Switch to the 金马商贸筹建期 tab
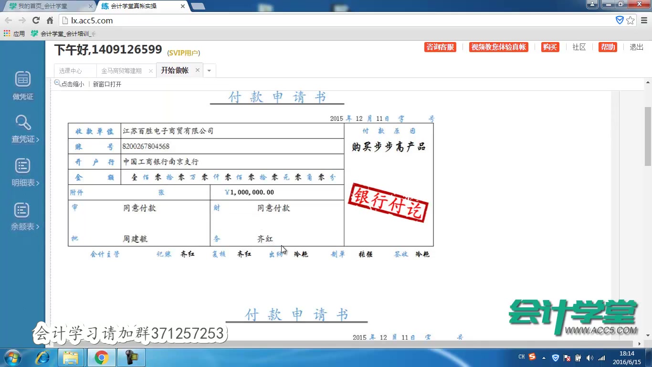This screenshot has height=367, width=652. click(122, 70)
